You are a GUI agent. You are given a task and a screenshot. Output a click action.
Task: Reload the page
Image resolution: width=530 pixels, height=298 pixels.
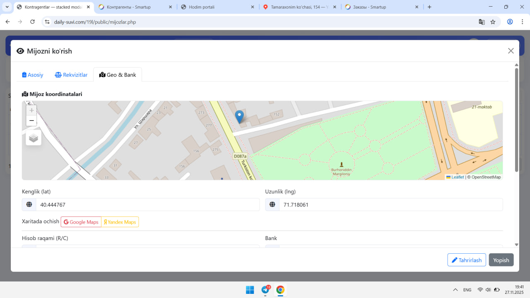coord(33,22)
